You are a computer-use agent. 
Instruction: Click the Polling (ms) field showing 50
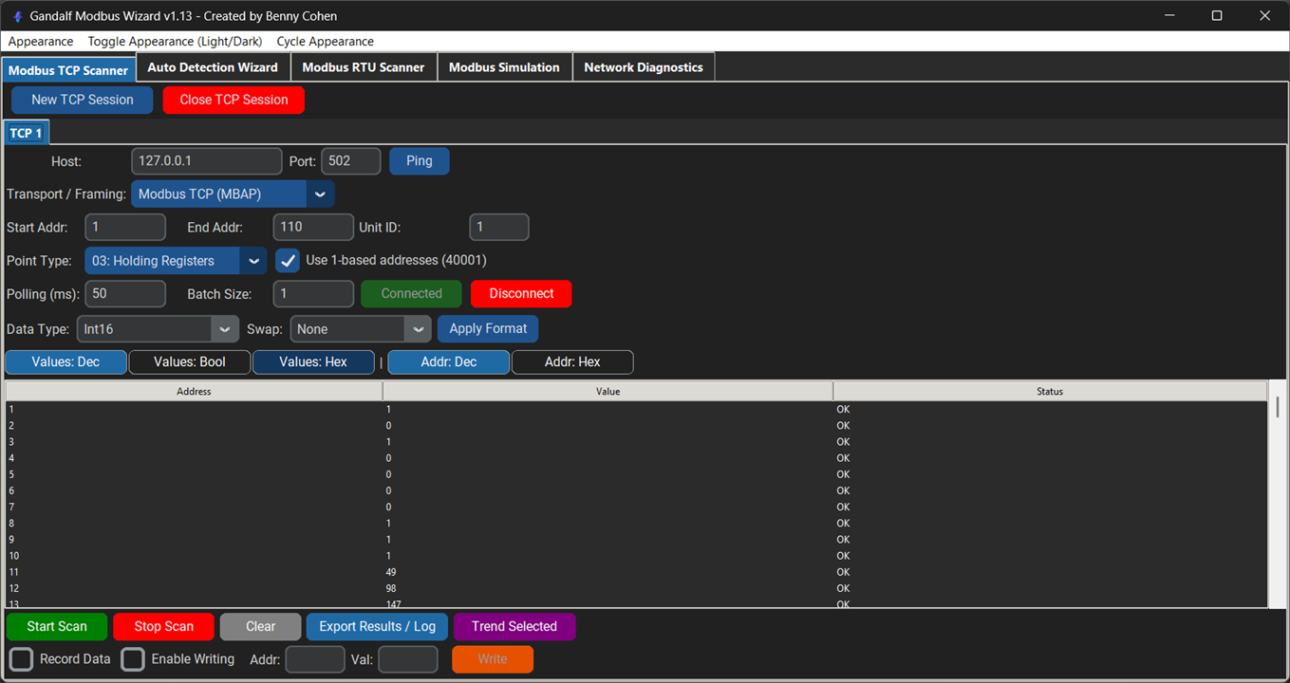(x=125, y=293)
